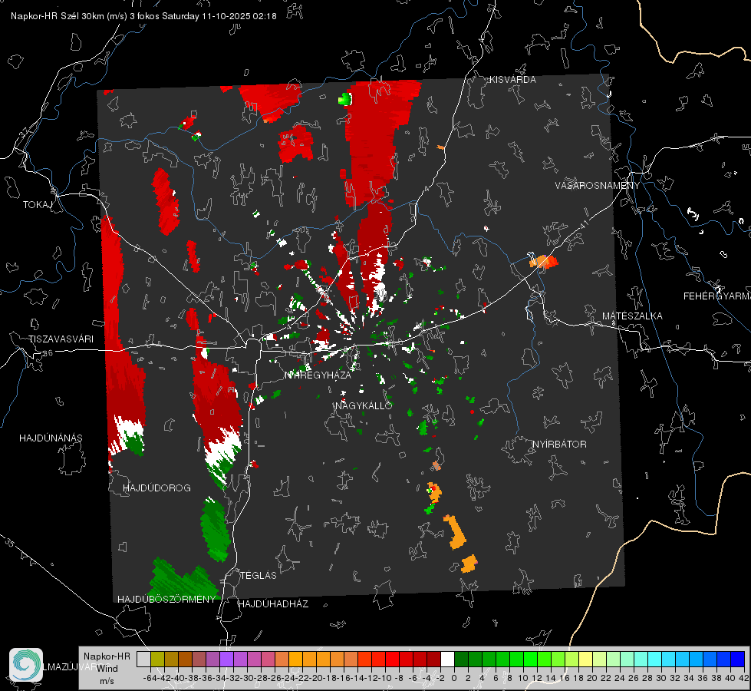751x691 pixels.
Task: Click the TÉGLÁS town label
Action: (259, 575)
